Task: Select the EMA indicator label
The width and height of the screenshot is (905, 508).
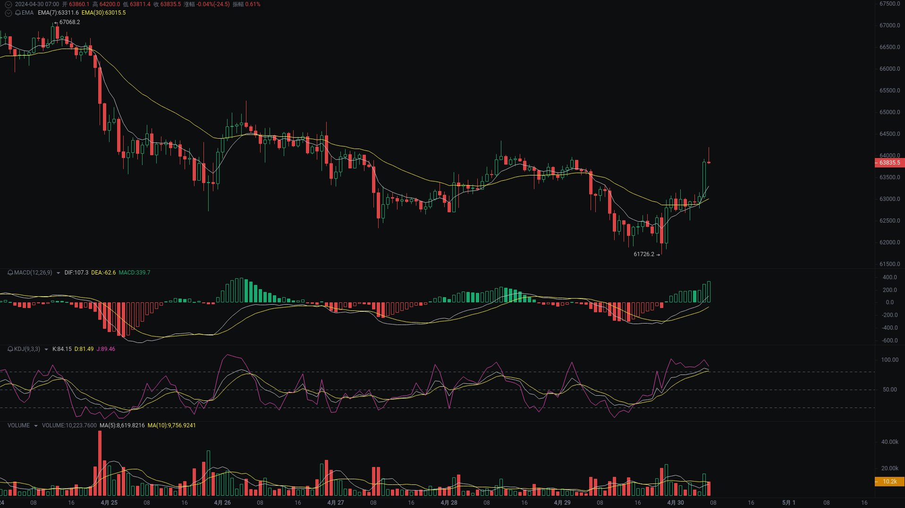Action: point(27,13)
